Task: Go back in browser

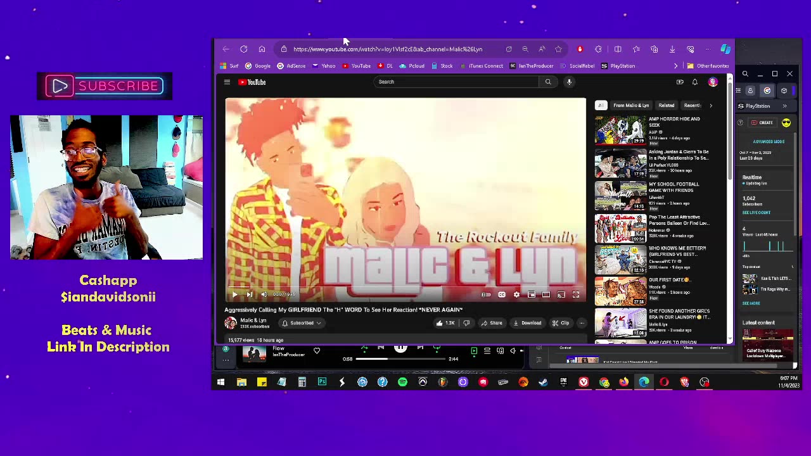Action: point(226,49)
